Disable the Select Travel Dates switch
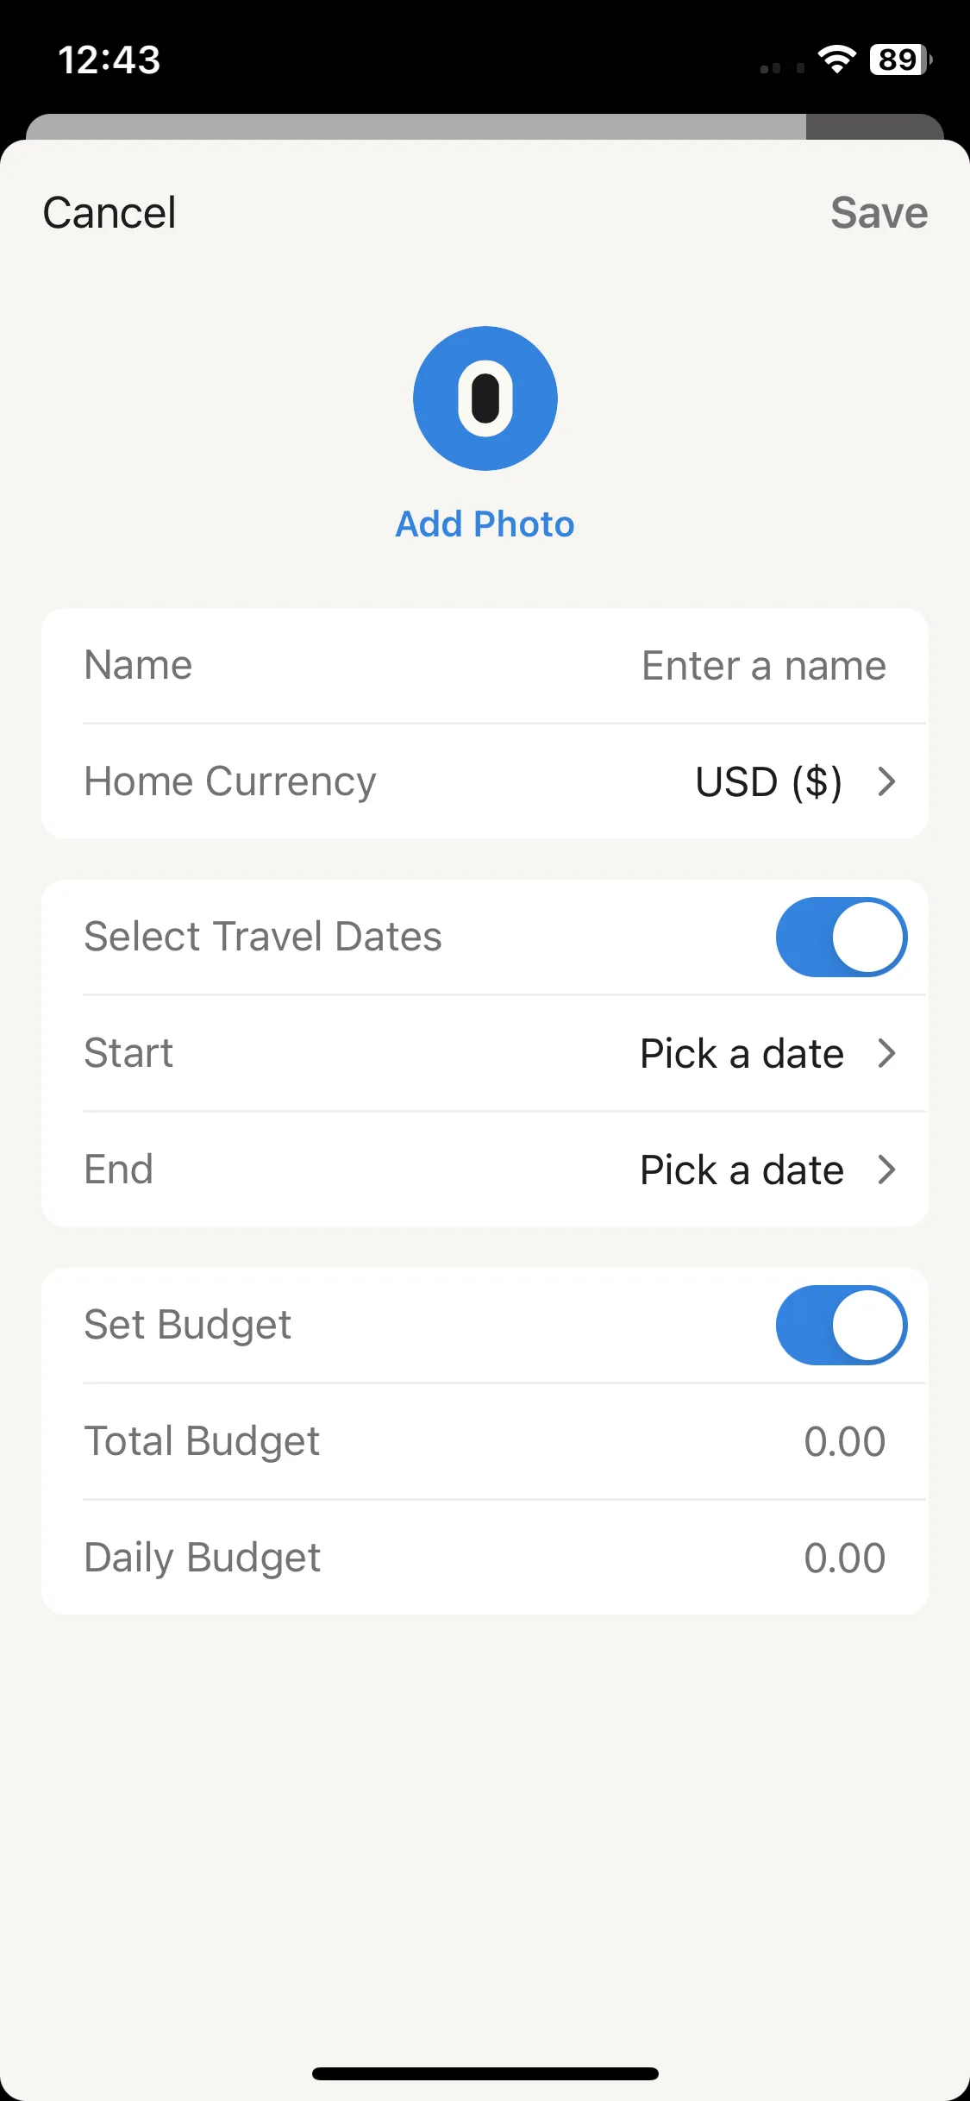Screen dimensions: 970x2101 coord(842,937)
